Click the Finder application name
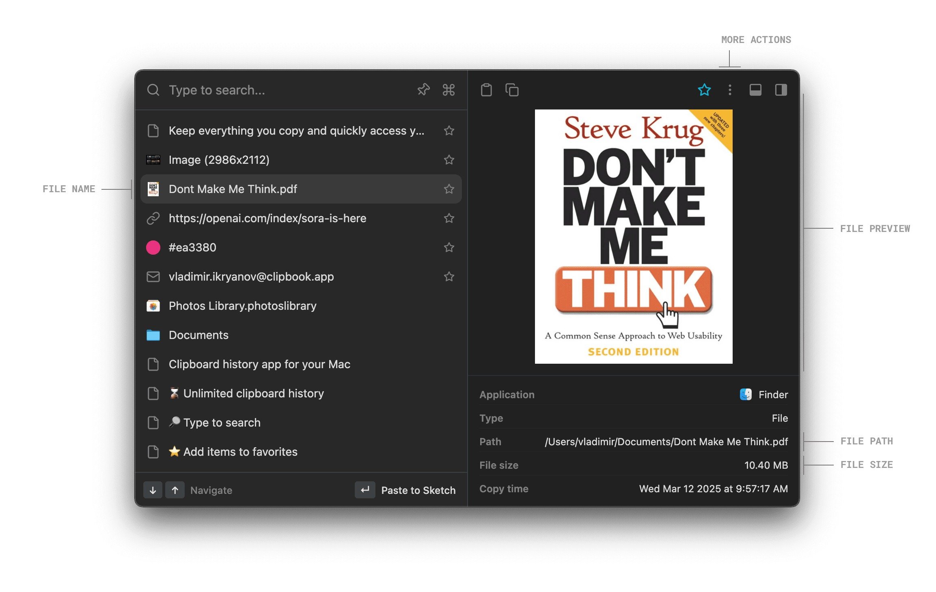Screen dimensions: 936x592 [773, 395]
